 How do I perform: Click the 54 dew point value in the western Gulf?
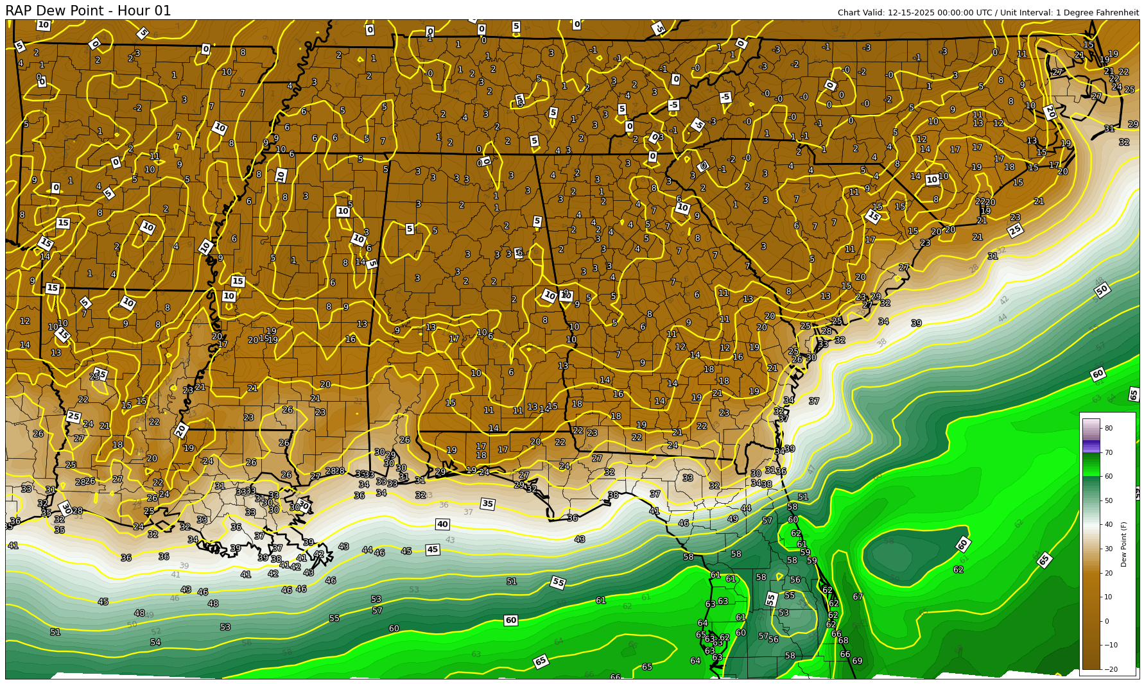pos(155,642)
